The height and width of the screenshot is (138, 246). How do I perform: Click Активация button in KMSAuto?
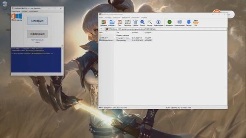(x=37, y=21)
